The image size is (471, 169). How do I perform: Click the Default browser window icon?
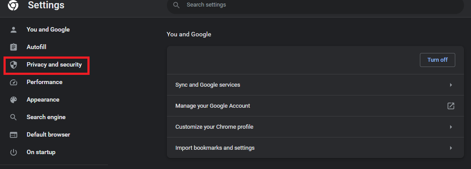[14, 135]
